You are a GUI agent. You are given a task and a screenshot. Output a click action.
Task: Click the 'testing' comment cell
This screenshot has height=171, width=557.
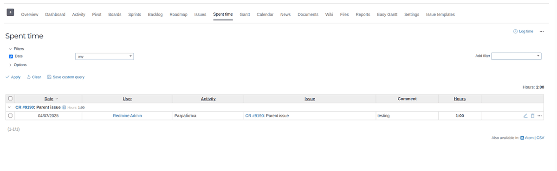(x=407, y=116)
